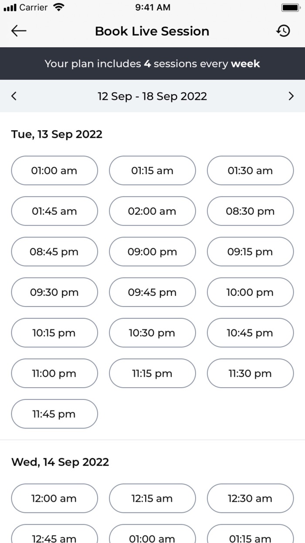The image size is (305, 543).
Task: Pick the 02:00 am time slot
Action: [x=152, y=211]
